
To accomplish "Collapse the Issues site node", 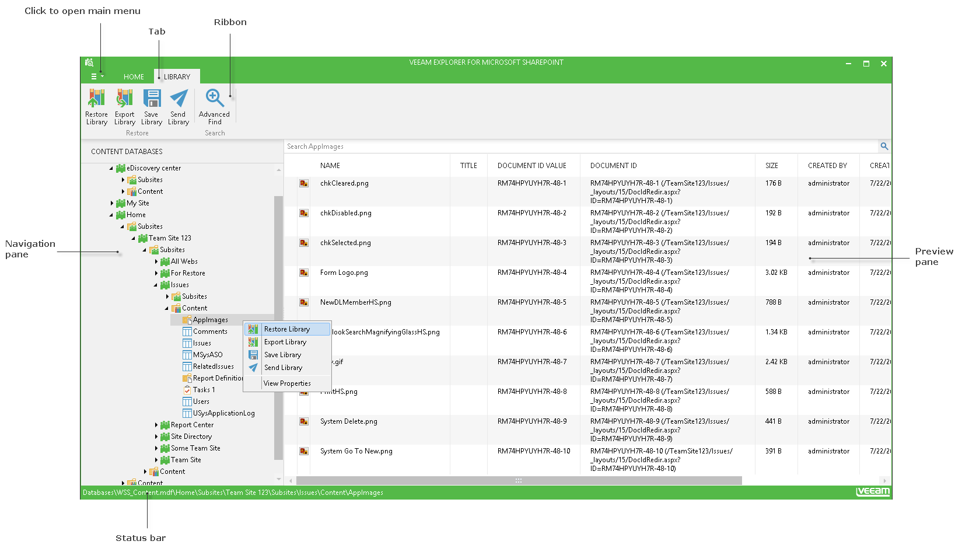I will tap(156, 285).
